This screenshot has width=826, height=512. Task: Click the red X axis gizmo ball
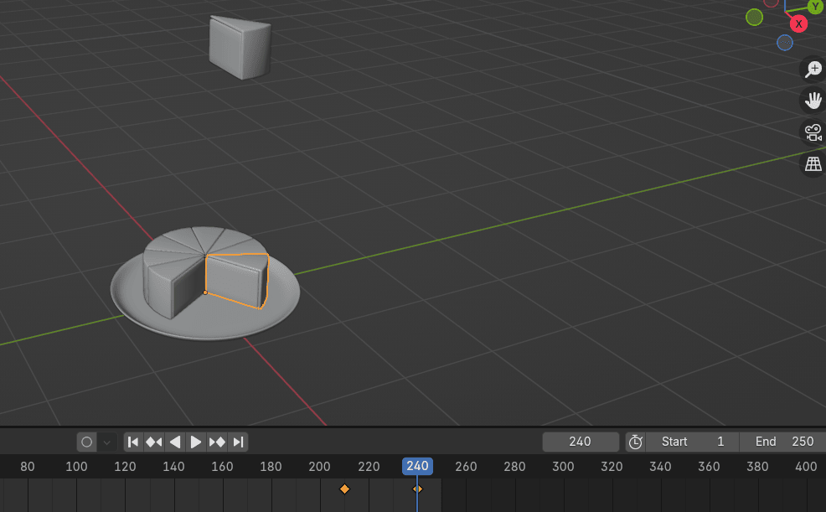coord(798,23)
